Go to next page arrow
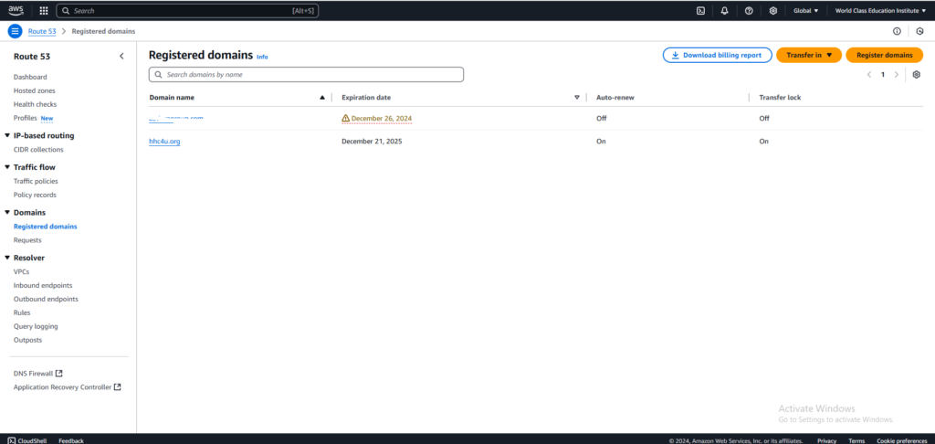The height and width of the screenshot is (444, 935). coord(897,75)
